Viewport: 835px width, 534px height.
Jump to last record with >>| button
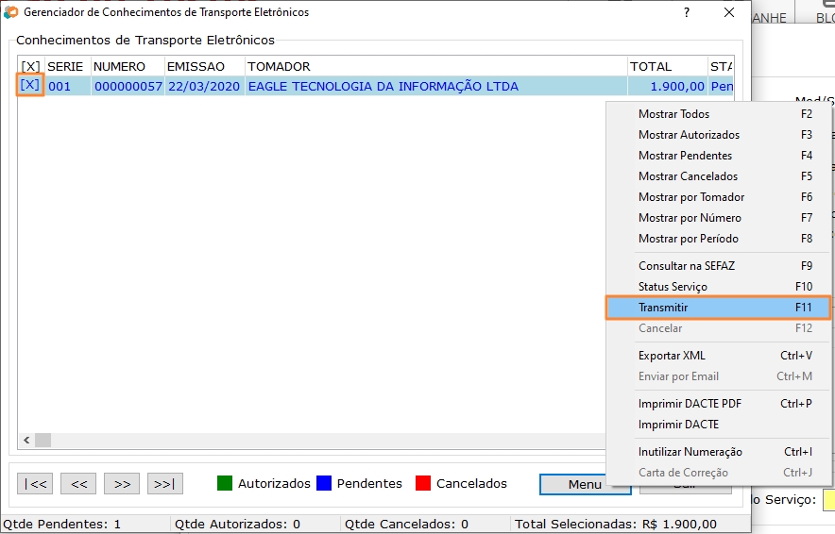(164, 484)
